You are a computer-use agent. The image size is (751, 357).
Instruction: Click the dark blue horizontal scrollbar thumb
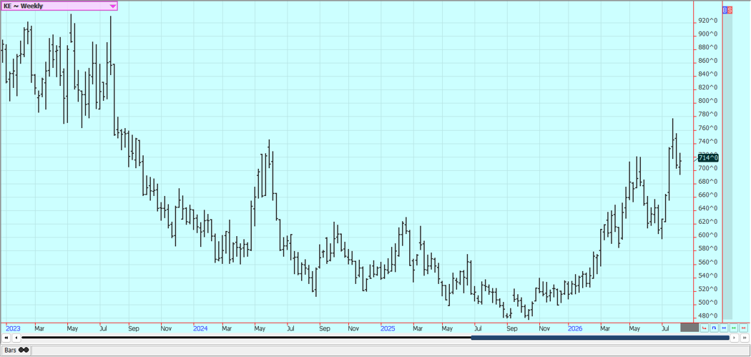(x=600, y=338)
